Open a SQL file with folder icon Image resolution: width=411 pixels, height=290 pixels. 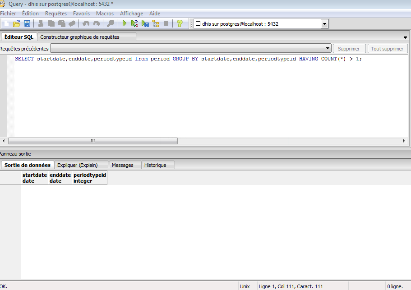17,23
